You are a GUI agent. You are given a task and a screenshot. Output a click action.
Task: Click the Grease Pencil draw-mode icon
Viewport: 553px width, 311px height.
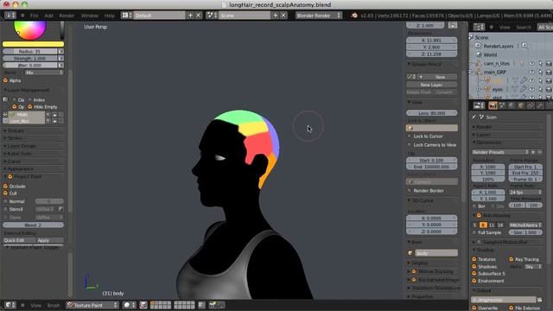pos(411,77)
